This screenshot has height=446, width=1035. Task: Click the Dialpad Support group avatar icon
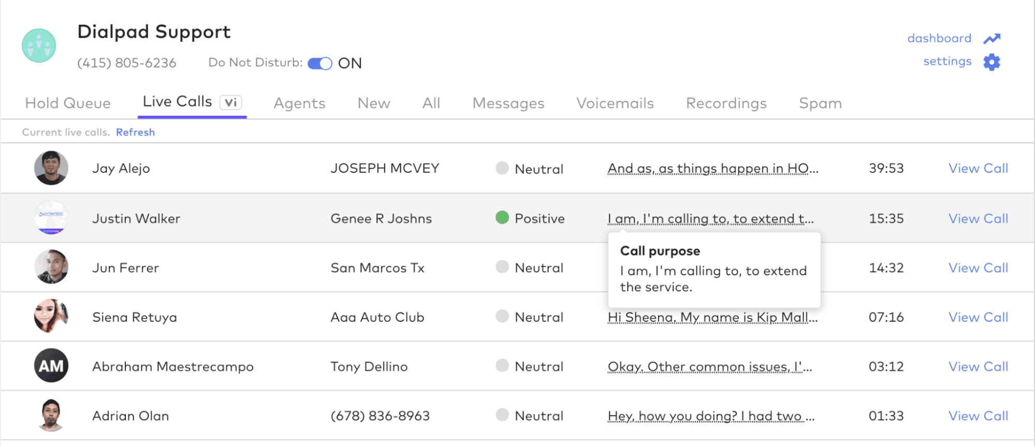coord(39,46)
